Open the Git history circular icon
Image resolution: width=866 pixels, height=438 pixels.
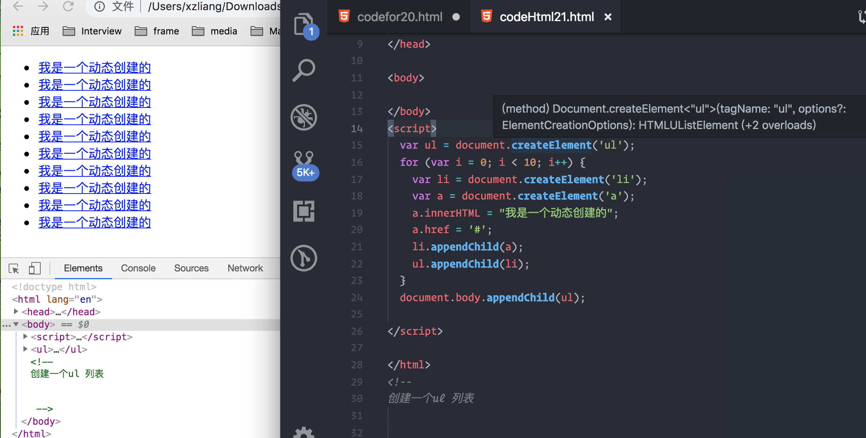(x=303, y=258)
